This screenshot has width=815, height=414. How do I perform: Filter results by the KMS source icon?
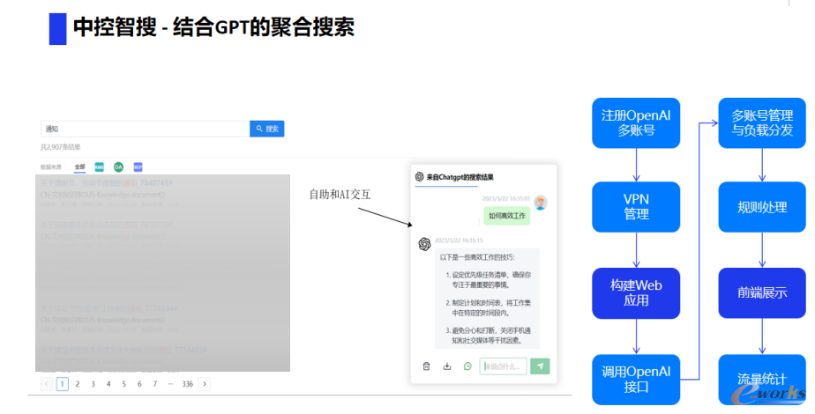click(x=100, y=167)
